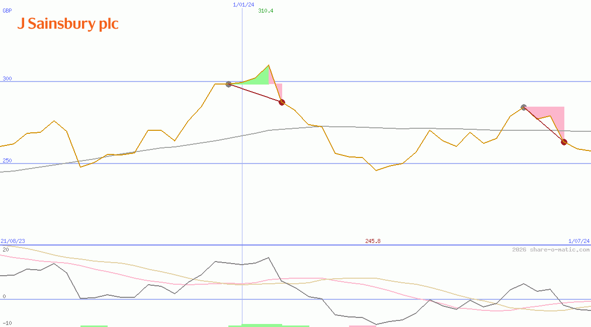Click the 1/01/24 date label
Image resolution: width=591 pixels, height=327 pixels.
(243, 5)
